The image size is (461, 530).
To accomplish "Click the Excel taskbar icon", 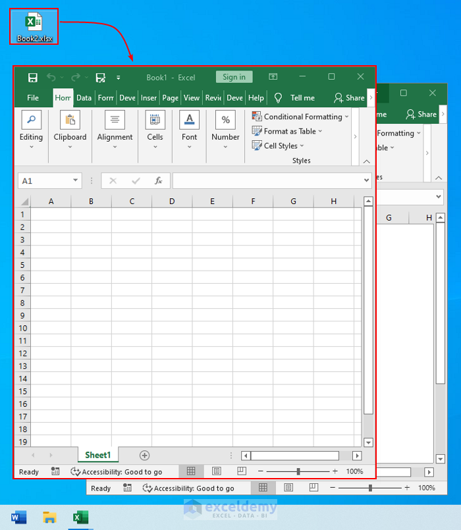I will coord(80,517).
